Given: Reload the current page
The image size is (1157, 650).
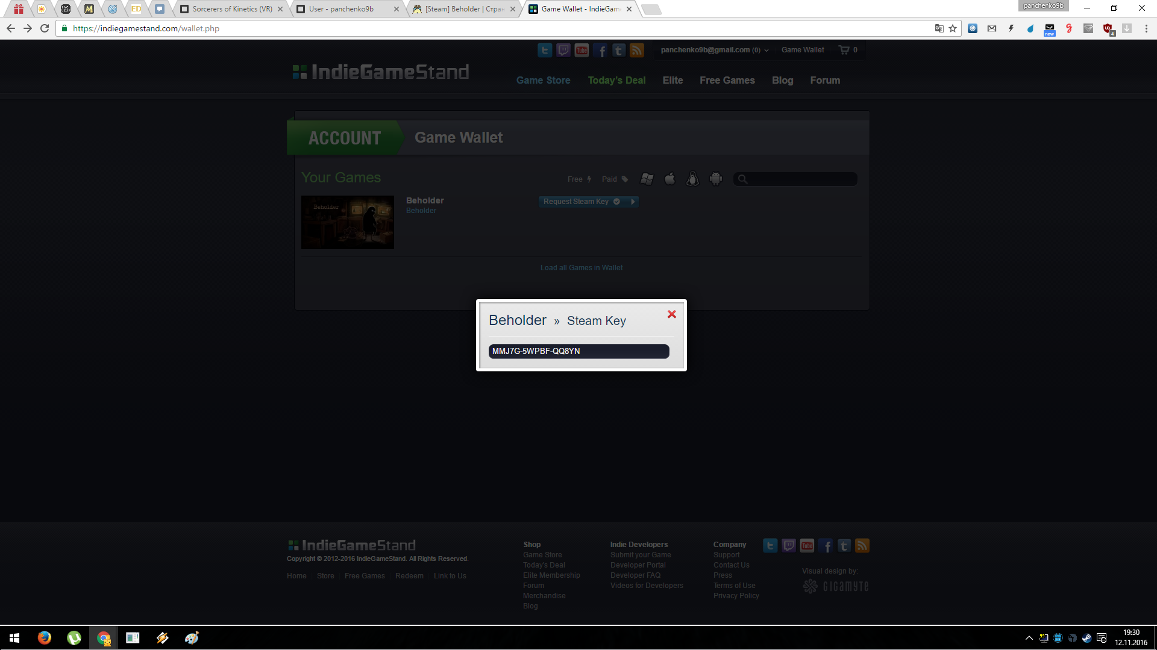Looking at the screenshot, I should pos(45,28).
